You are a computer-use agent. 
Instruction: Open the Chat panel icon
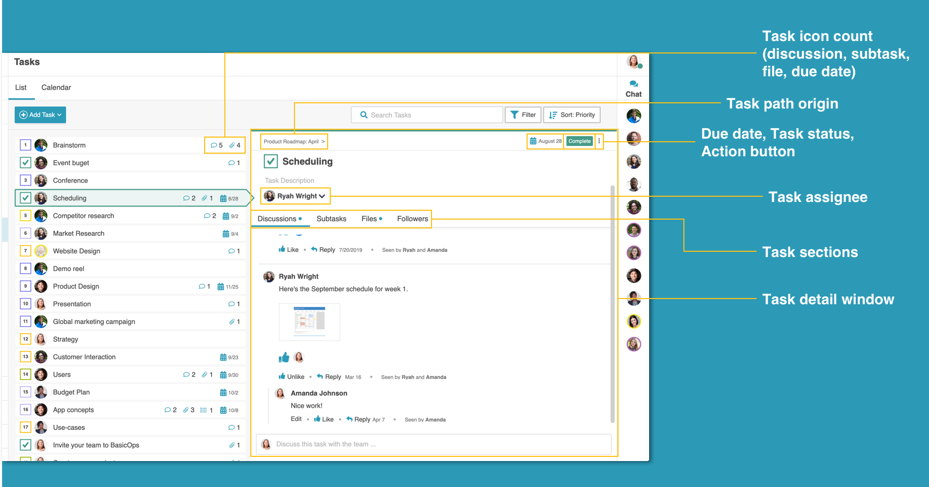(634, 84)
